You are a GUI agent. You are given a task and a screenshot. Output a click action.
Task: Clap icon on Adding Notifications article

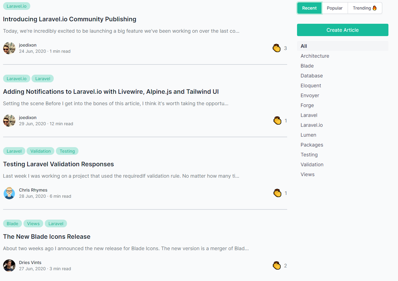click(x=277, y=121)
